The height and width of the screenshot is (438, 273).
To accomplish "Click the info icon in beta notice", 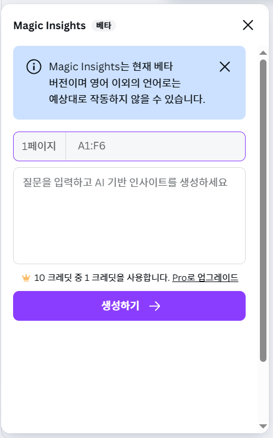I will tap(34, 67).
